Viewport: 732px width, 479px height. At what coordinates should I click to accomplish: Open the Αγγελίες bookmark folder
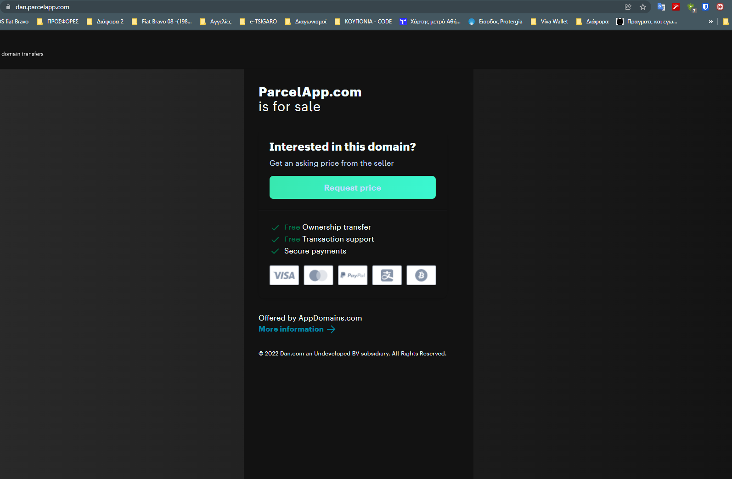point(216,22)
